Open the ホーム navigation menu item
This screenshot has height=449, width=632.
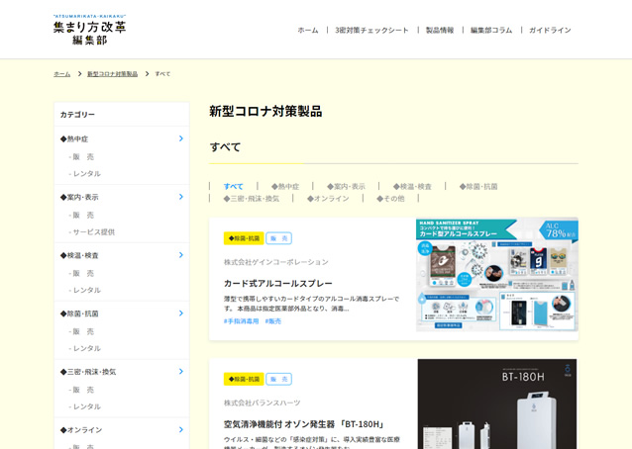[308, 31]
